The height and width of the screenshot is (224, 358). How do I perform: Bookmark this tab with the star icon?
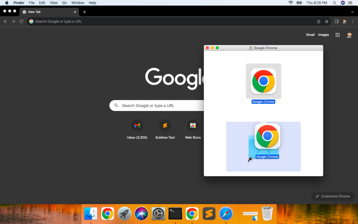click(x=327, y=21)
